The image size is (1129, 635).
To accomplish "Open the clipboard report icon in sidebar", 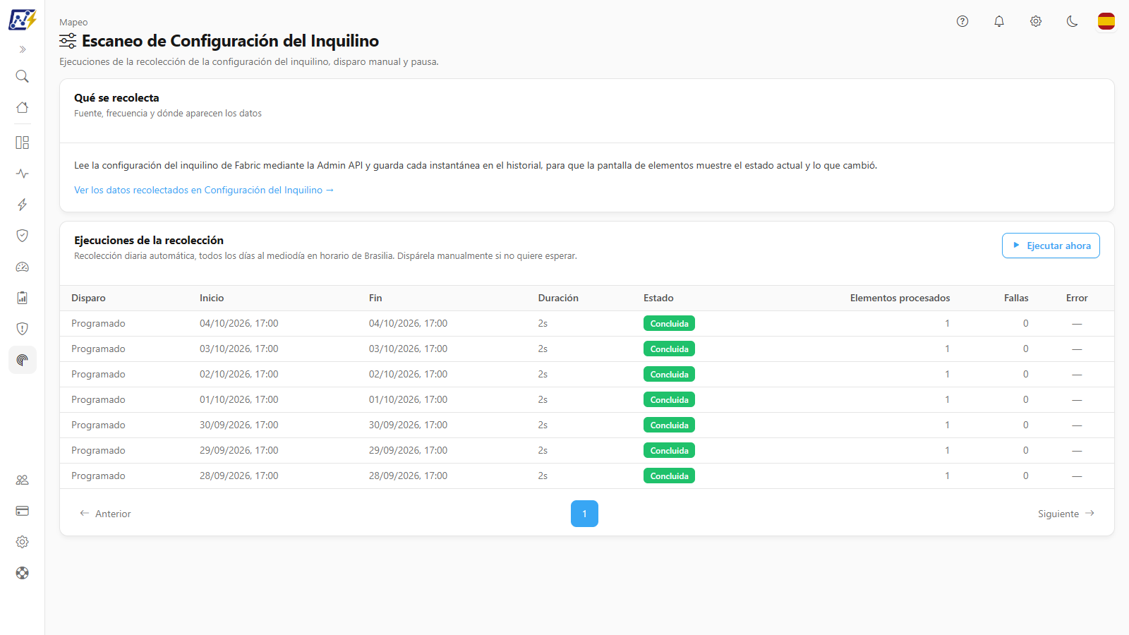I will click(23, 298).
